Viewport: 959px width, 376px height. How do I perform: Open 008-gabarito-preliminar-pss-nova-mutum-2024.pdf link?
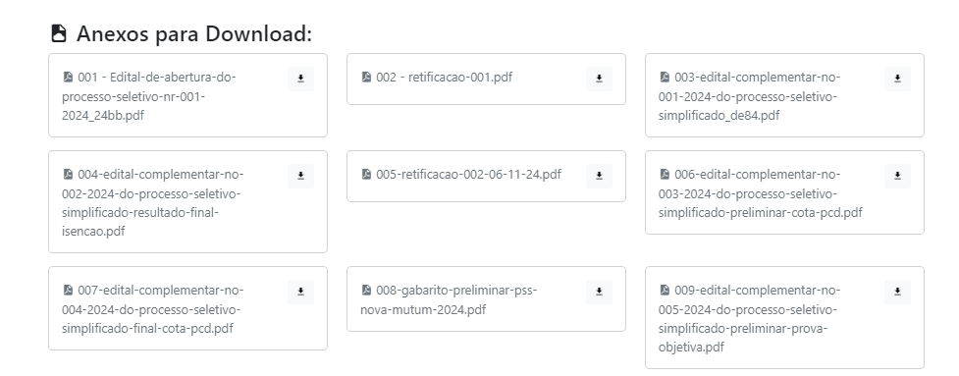click(x=449, y=299)
